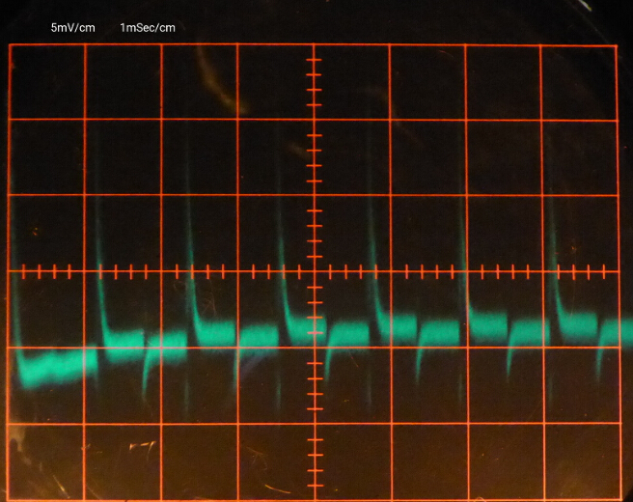Screen dimensions: 633x502
Task: Click the bottom-left corner of the graticule
Action: tap(11, 500)
